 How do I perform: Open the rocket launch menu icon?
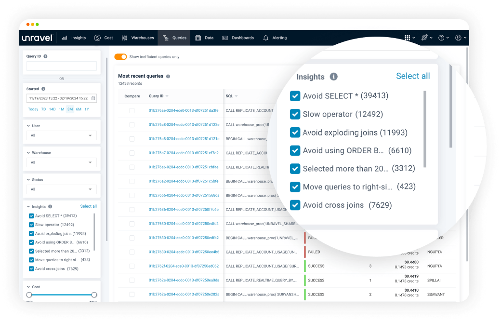(424, 38)
